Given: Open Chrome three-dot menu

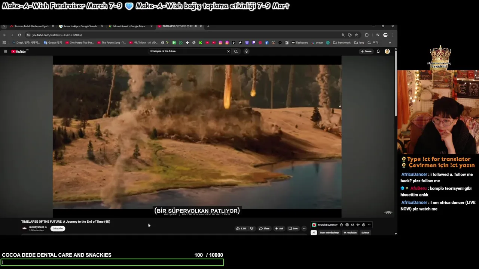Looking at the screenshot, I should click(x=393, y=35).
